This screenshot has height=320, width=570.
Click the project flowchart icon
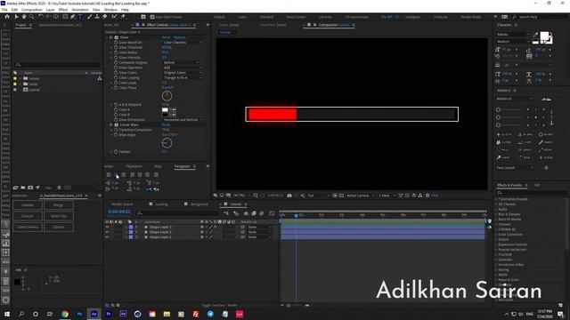point(99,78)
